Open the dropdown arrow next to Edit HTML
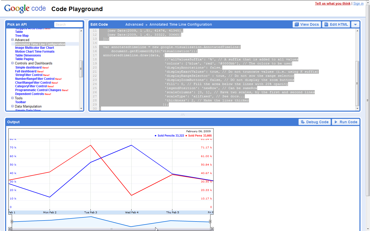 [x=355, y=24]
